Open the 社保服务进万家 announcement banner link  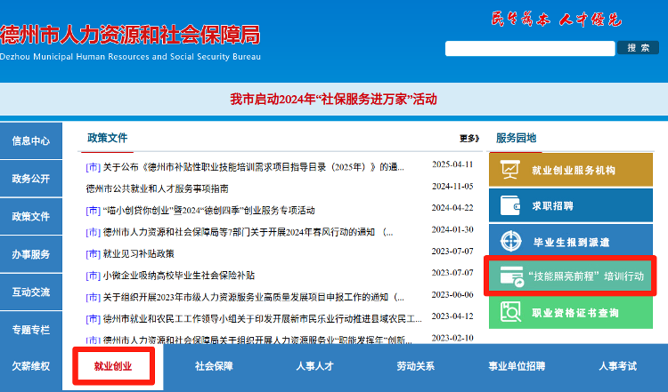[x=333, y=100]
